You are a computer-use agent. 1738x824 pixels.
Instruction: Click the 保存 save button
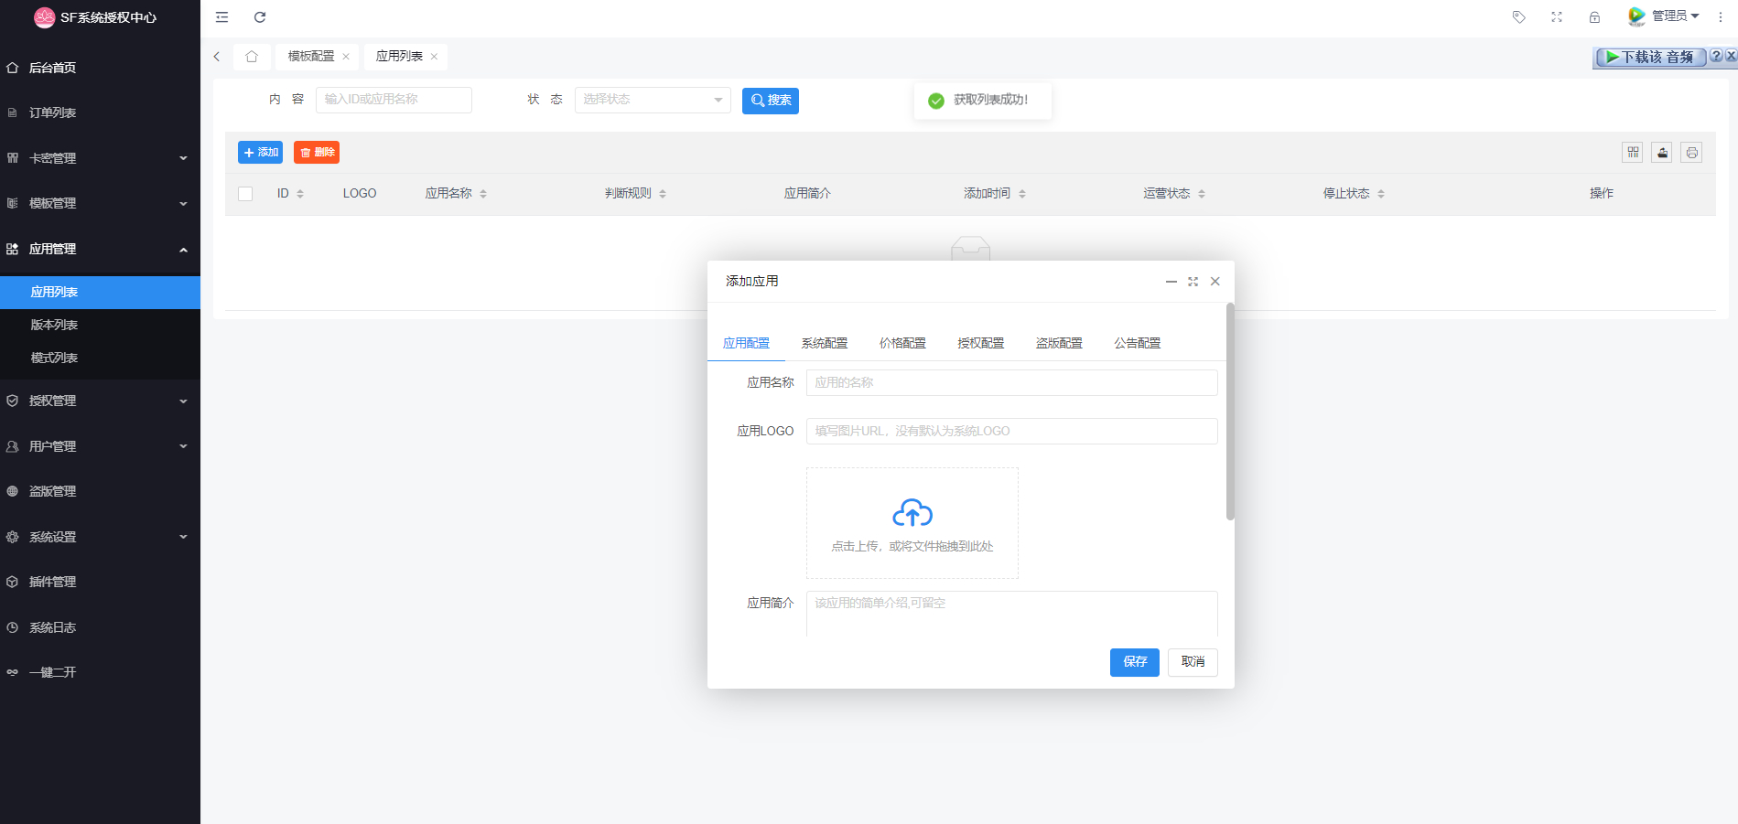point(1134,662)
